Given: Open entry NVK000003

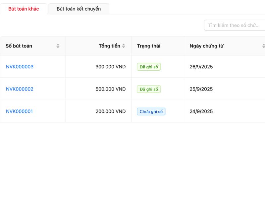Looking at the screenshot, I should pyautogui.click(x=20, y=67).
